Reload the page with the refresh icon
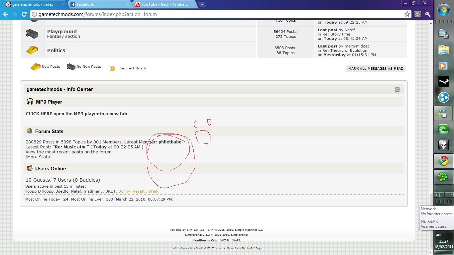Screen dimensions: 454x255 pyautogui.click(x=24, y=14)
